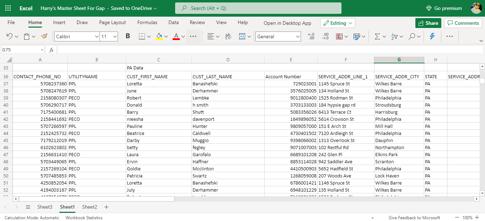The height and width of the screenshot is (221, 485).
Task: Open the app launcher waffle icon
Action: [x=8, y=8]
